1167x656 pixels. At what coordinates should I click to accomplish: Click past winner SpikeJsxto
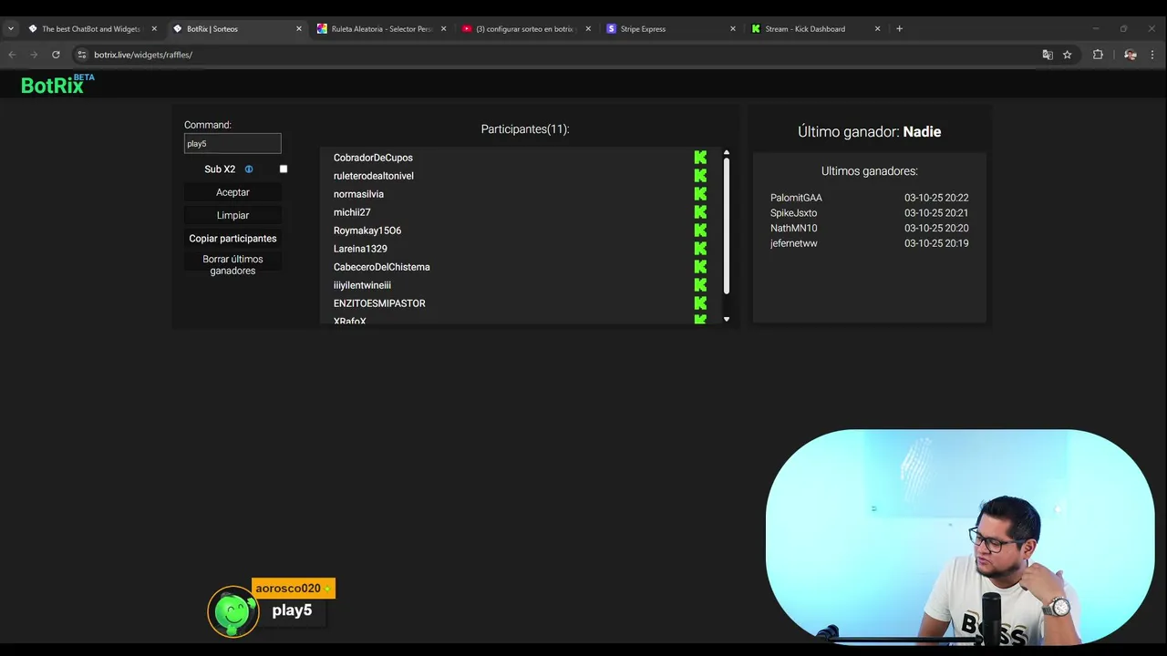(x=793, y=213)
